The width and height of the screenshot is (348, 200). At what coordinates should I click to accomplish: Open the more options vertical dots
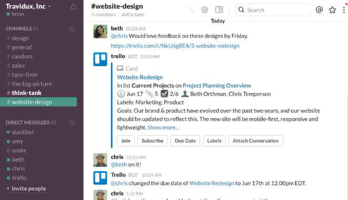click(x=344, y=10)
